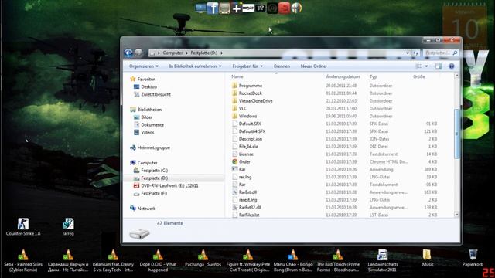Select the Dope D.O.D VLC file on desktop
This screenshot has height=278, width=495.
158,260
